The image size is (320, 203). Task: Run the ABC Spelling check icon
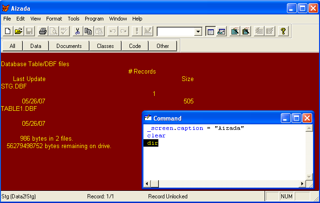(64, 31)
